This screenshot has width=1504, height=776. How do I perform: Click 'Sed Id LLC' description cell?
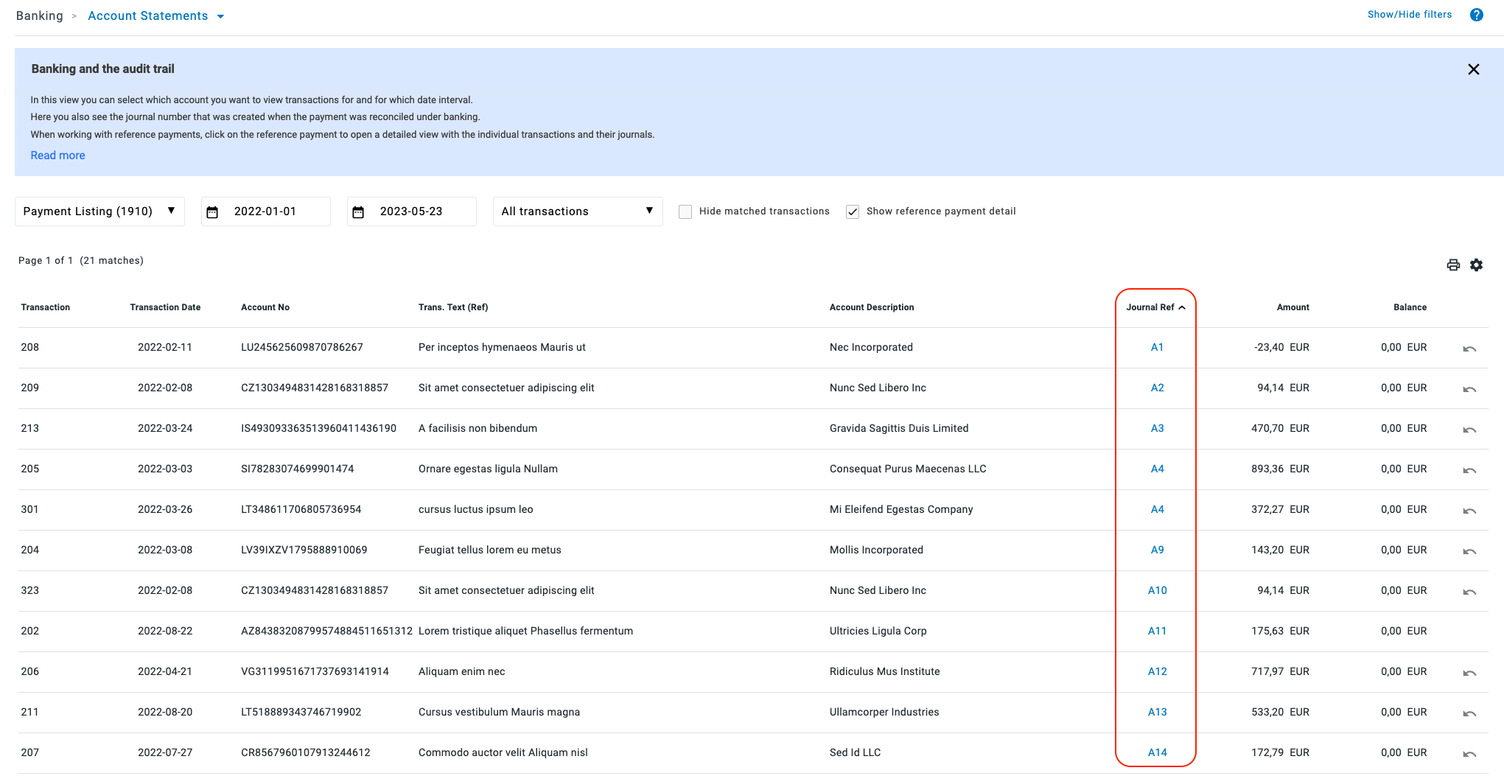(x=855, y=752)
